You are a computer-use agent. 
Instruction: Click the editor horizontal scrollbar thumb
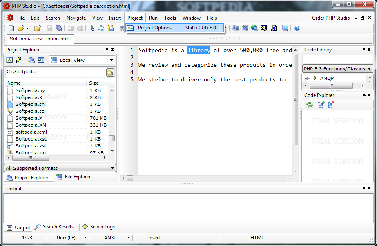coord(130,178)
